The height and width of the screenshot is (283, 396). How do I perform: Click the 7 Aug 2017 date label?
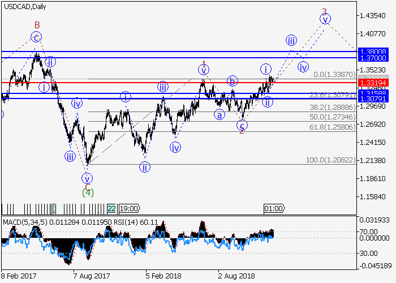(x=91, y=276)
